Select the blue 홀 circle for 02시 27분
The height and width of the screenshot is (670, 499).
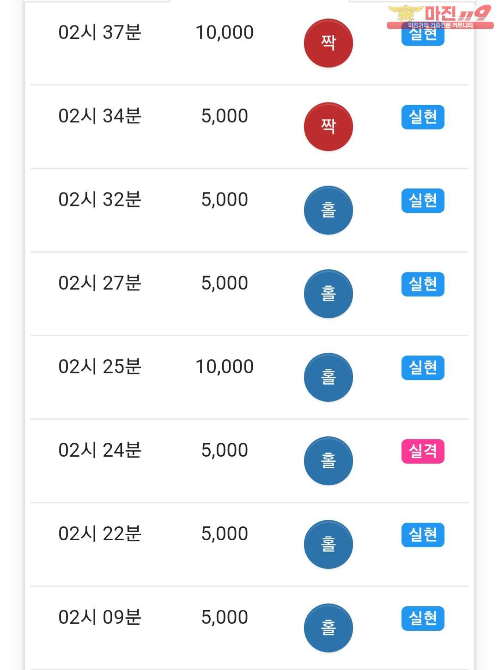(329, 294)
